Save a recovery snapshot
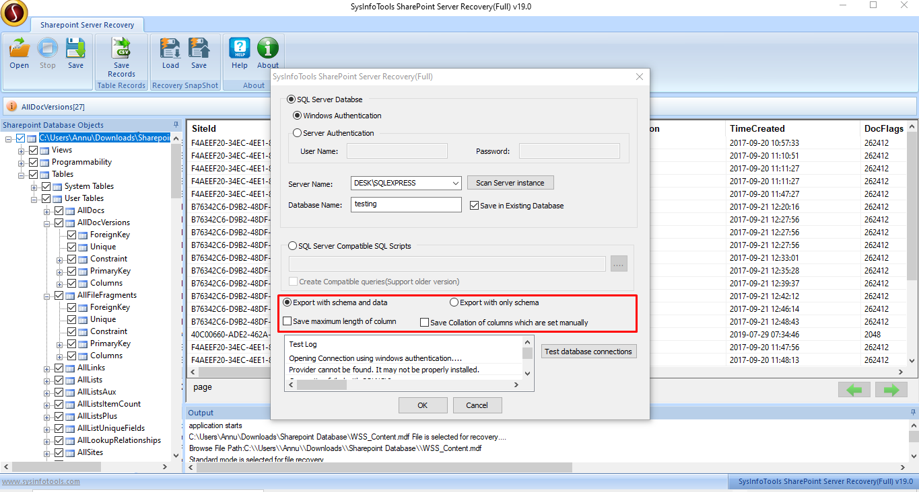The height and width of the screenshot is (492, 919). [199, 49]
